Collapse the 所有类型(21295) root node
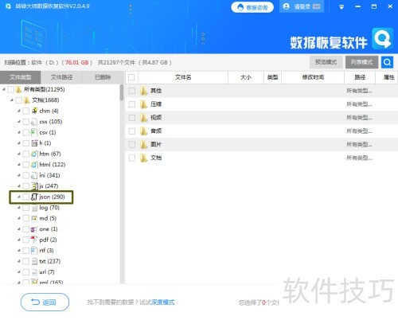Viewport: 398px width, 320px height. click(4, 89)
